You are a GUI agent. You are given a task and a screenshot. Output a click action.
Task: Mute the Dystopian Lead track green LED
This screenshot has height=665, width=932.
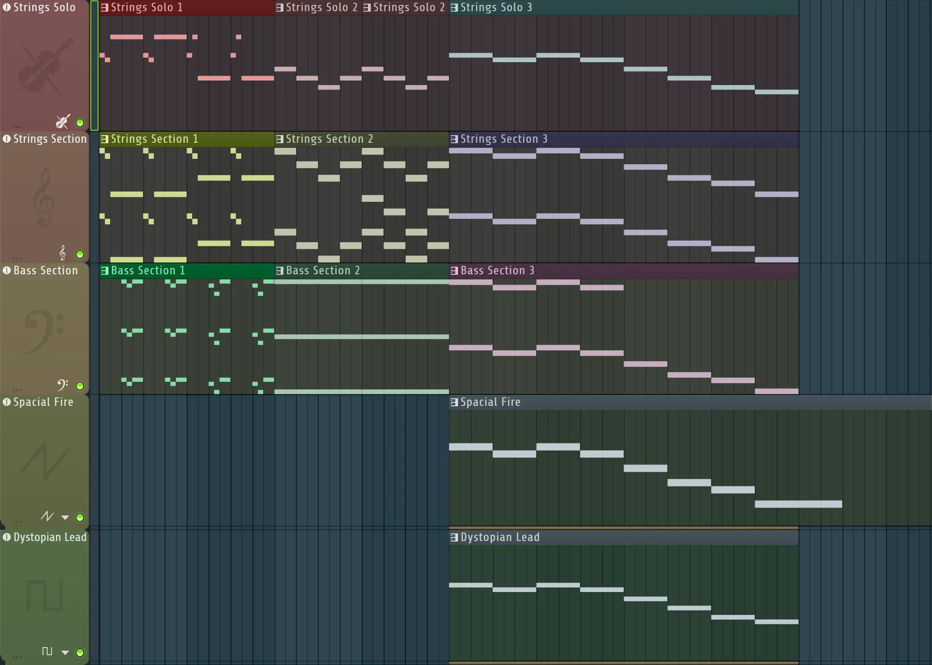point(80,652)
